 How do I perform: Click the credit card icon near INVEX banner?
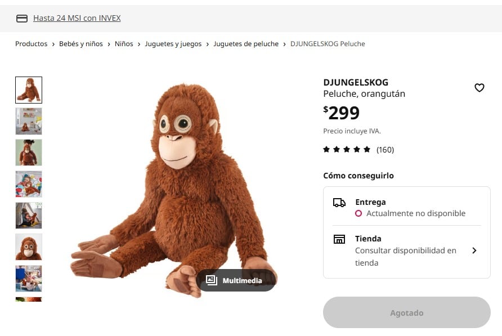[21, 17]
